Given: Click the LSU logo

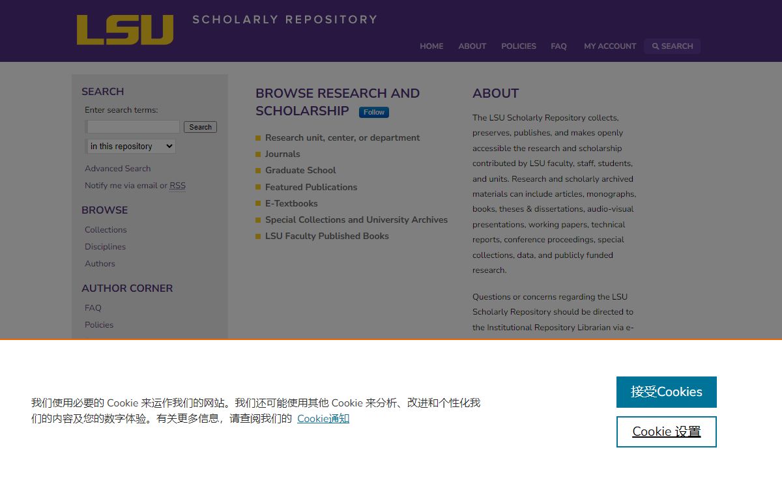Looking at the screenshot, I should point(125,30).
